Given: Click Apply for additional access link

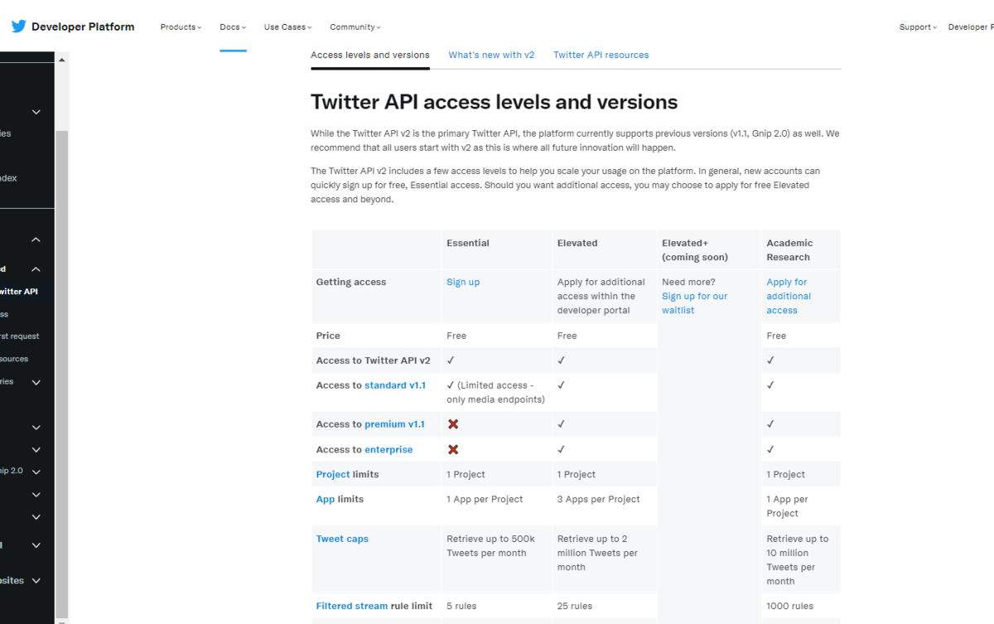Looking at the screenshot, I should pyautogui.click(x=788, y=297).
